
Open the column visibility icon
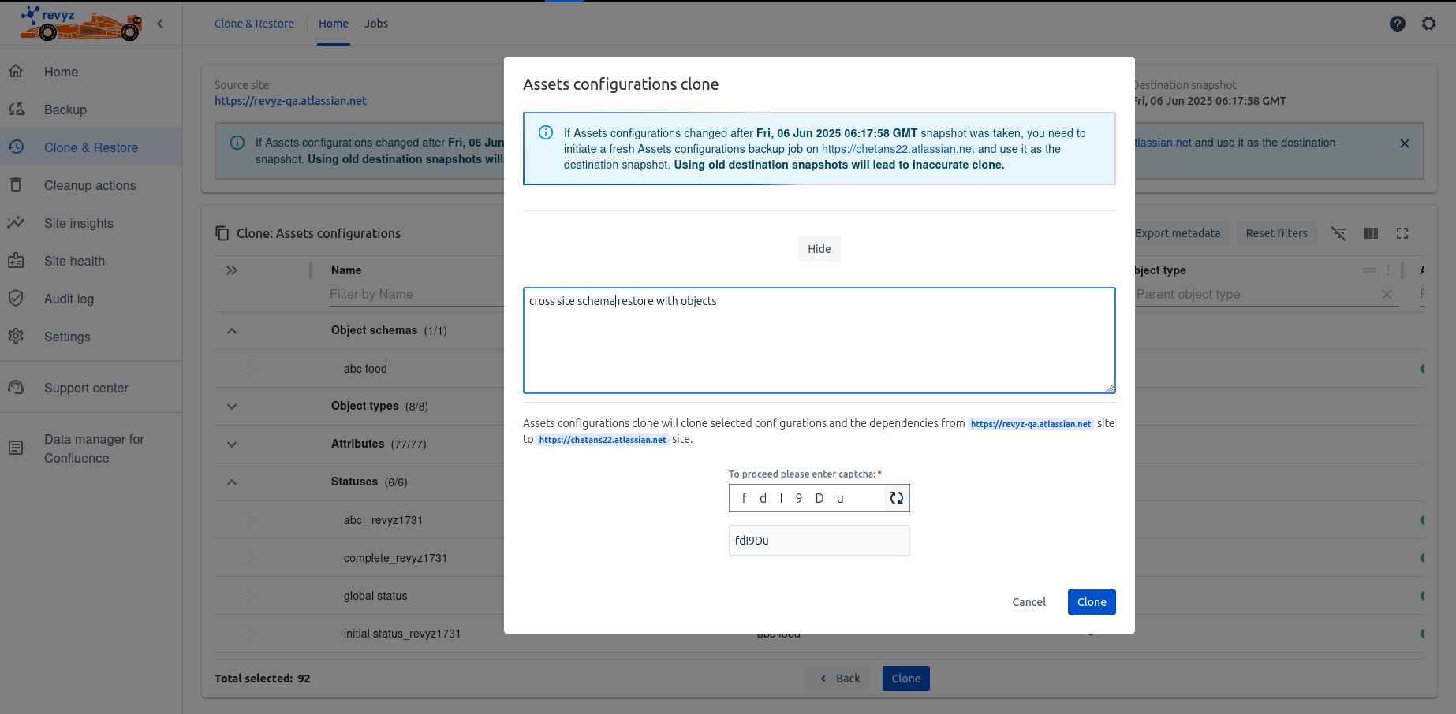(1370, 233)
